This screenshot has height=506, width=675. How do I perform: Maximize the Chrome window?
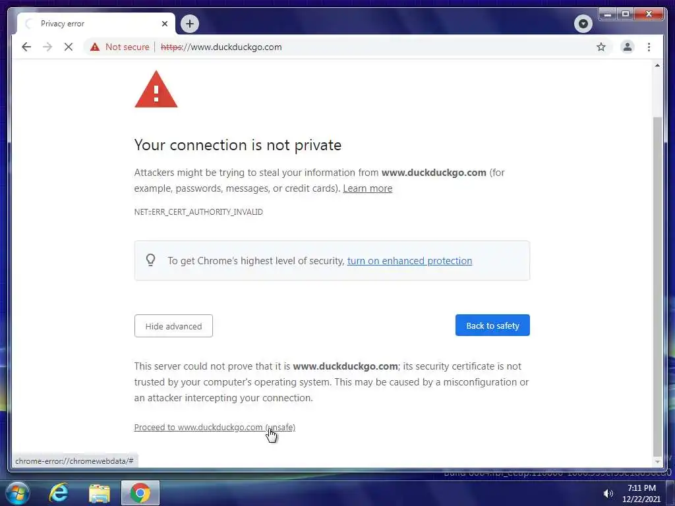626,14
